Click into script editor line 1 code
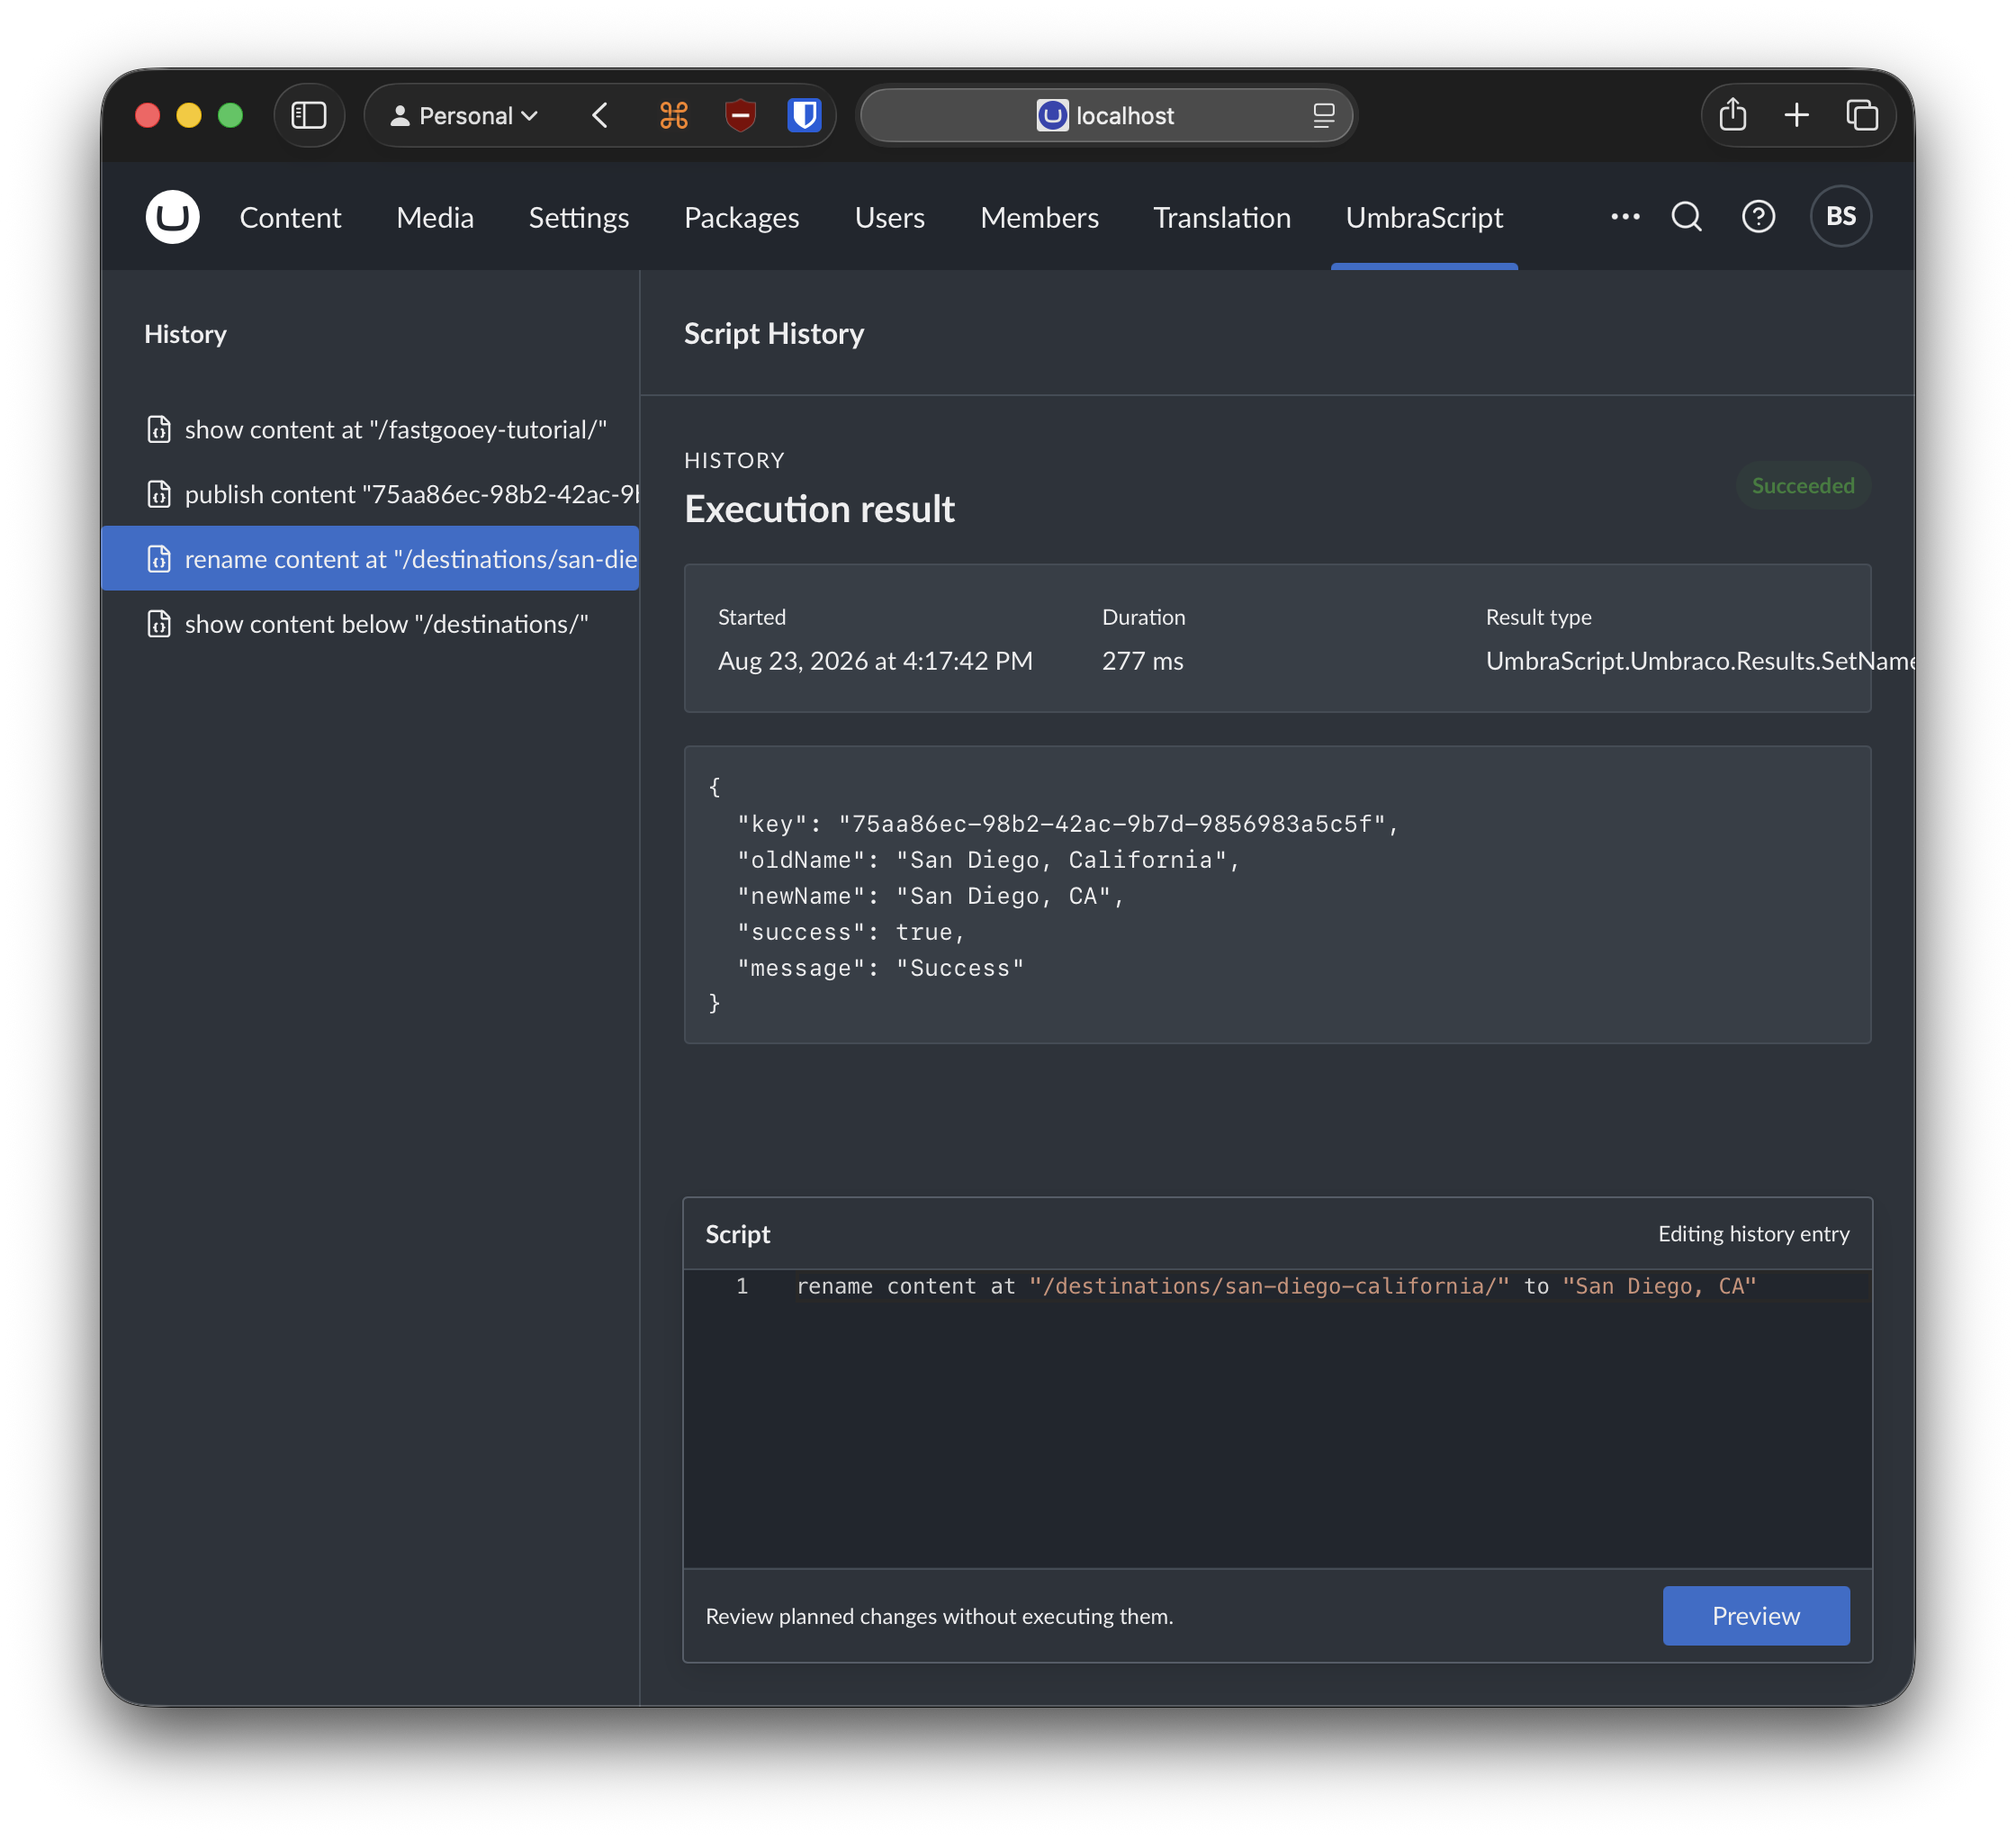The image size is (2016, 1840). point(1276,1286)
